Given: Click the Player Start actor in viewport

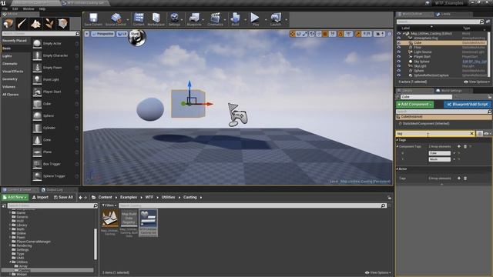Looking at the screenshot, I should coord(238,115).
